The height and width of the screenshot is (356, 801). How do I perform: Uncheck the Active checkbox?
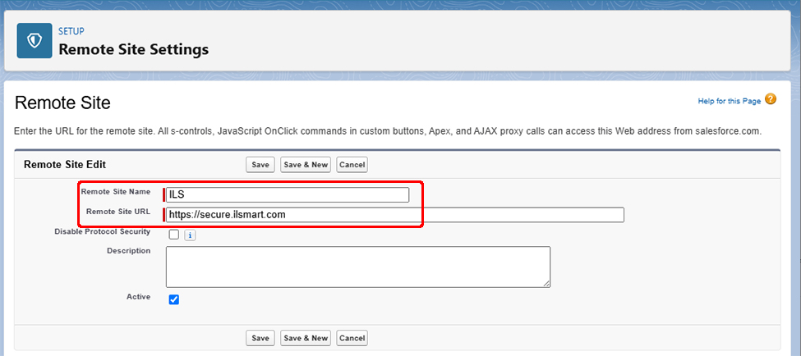[x=174, y=300]
